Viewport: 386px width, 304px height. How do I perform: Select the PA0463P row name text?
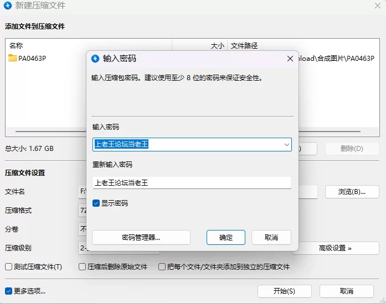32,58
